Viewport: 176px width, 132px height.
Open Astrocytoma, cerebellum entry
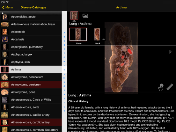point(31,77)
